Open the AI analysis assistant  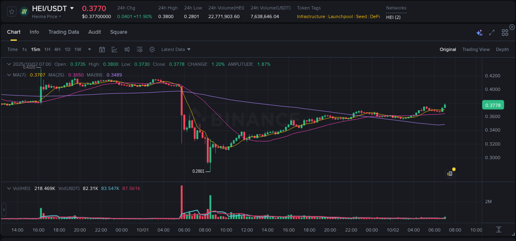[x=479, y=32]
